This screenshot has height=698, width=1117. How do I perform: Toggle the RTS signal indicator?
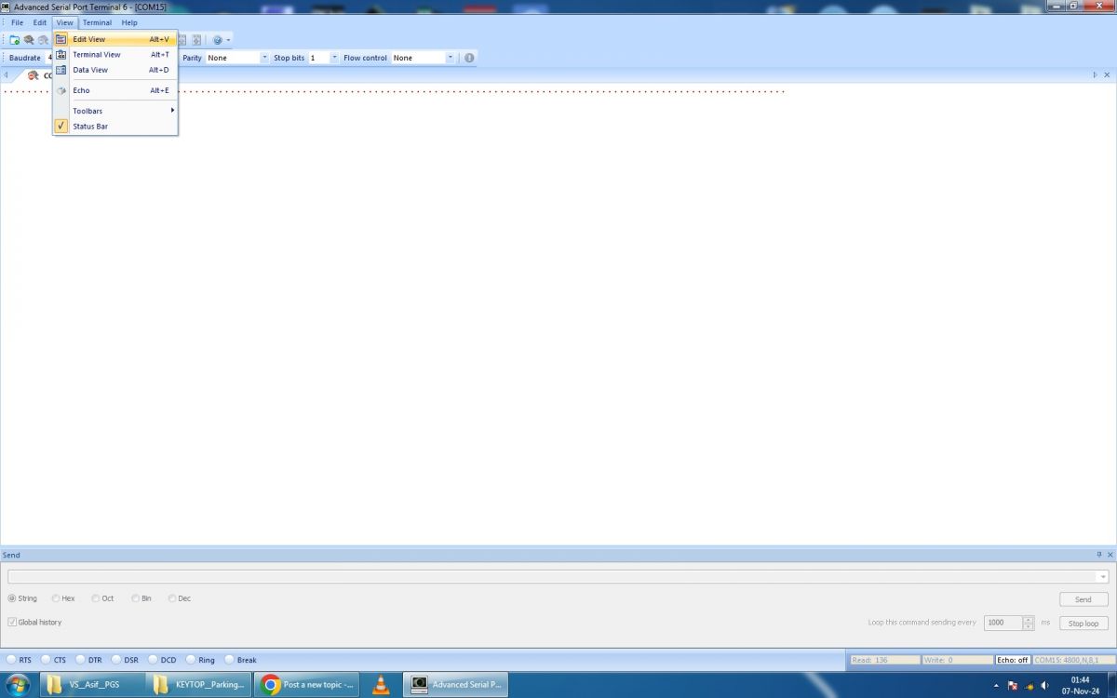12,660
